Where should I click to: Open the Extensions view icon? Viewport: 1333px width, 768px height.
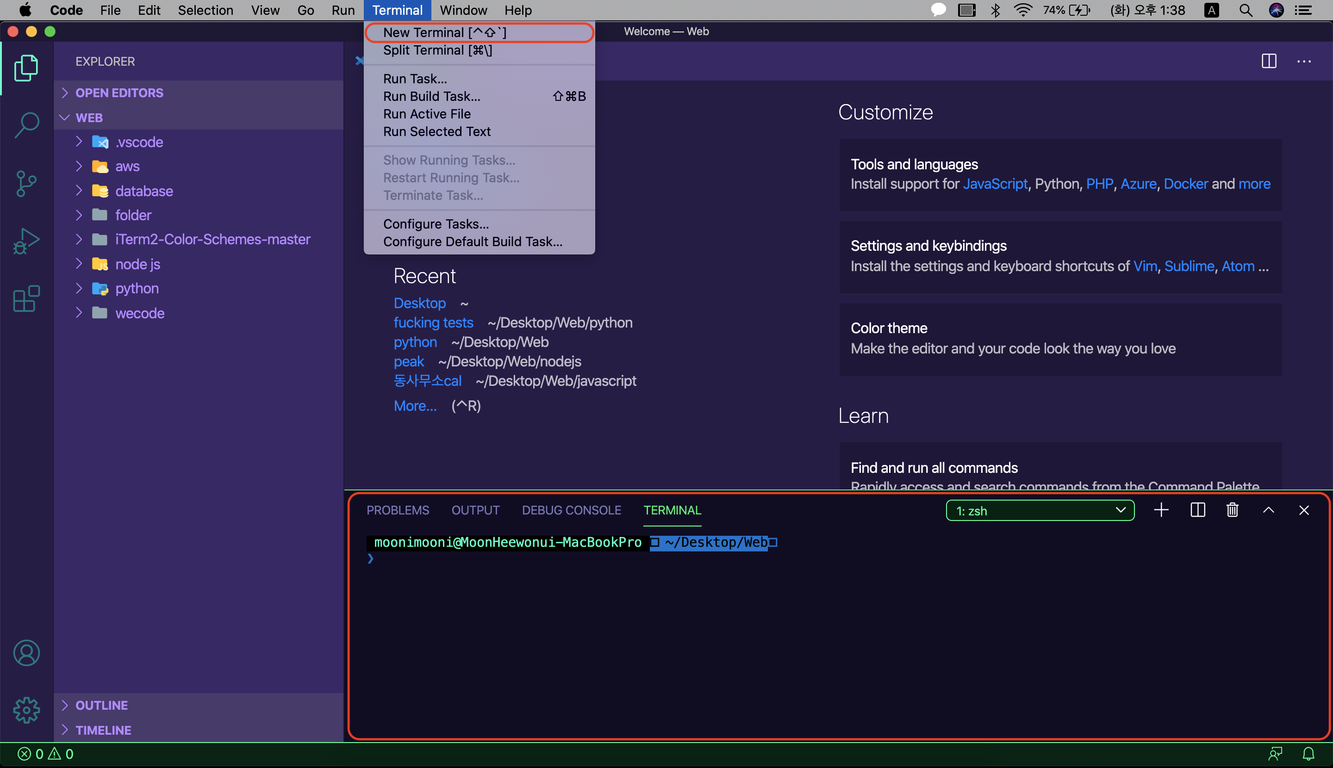pyautogui.click(x=26, y=299)
